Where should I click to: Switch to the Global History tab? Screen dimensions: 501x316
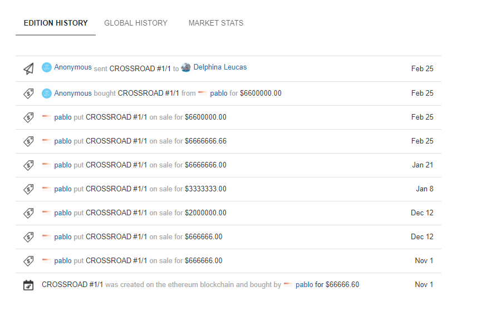[136, 23]
